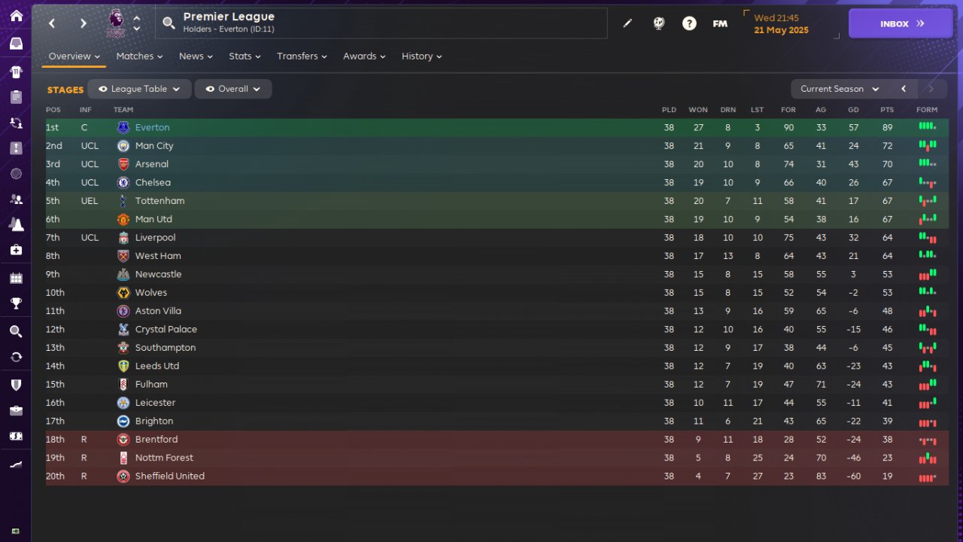The image size is (963, 542).
Task: Open the squad shirt icon in the sidebar
Action: click(x=16, y=72)
